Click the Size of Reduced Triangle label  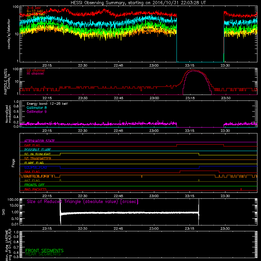pos(83,202)
